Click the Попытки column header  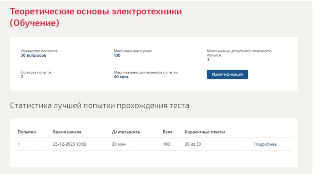click(26, 132)
